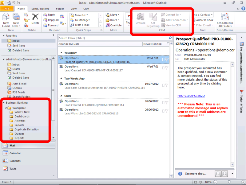Open the Address Book
The height and width of the screenshot is (185, 246).
(203, 20)
